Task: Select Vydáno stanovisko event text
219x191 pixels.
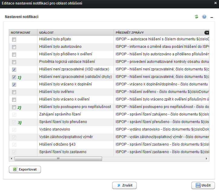Action: (x=55, y=129)
